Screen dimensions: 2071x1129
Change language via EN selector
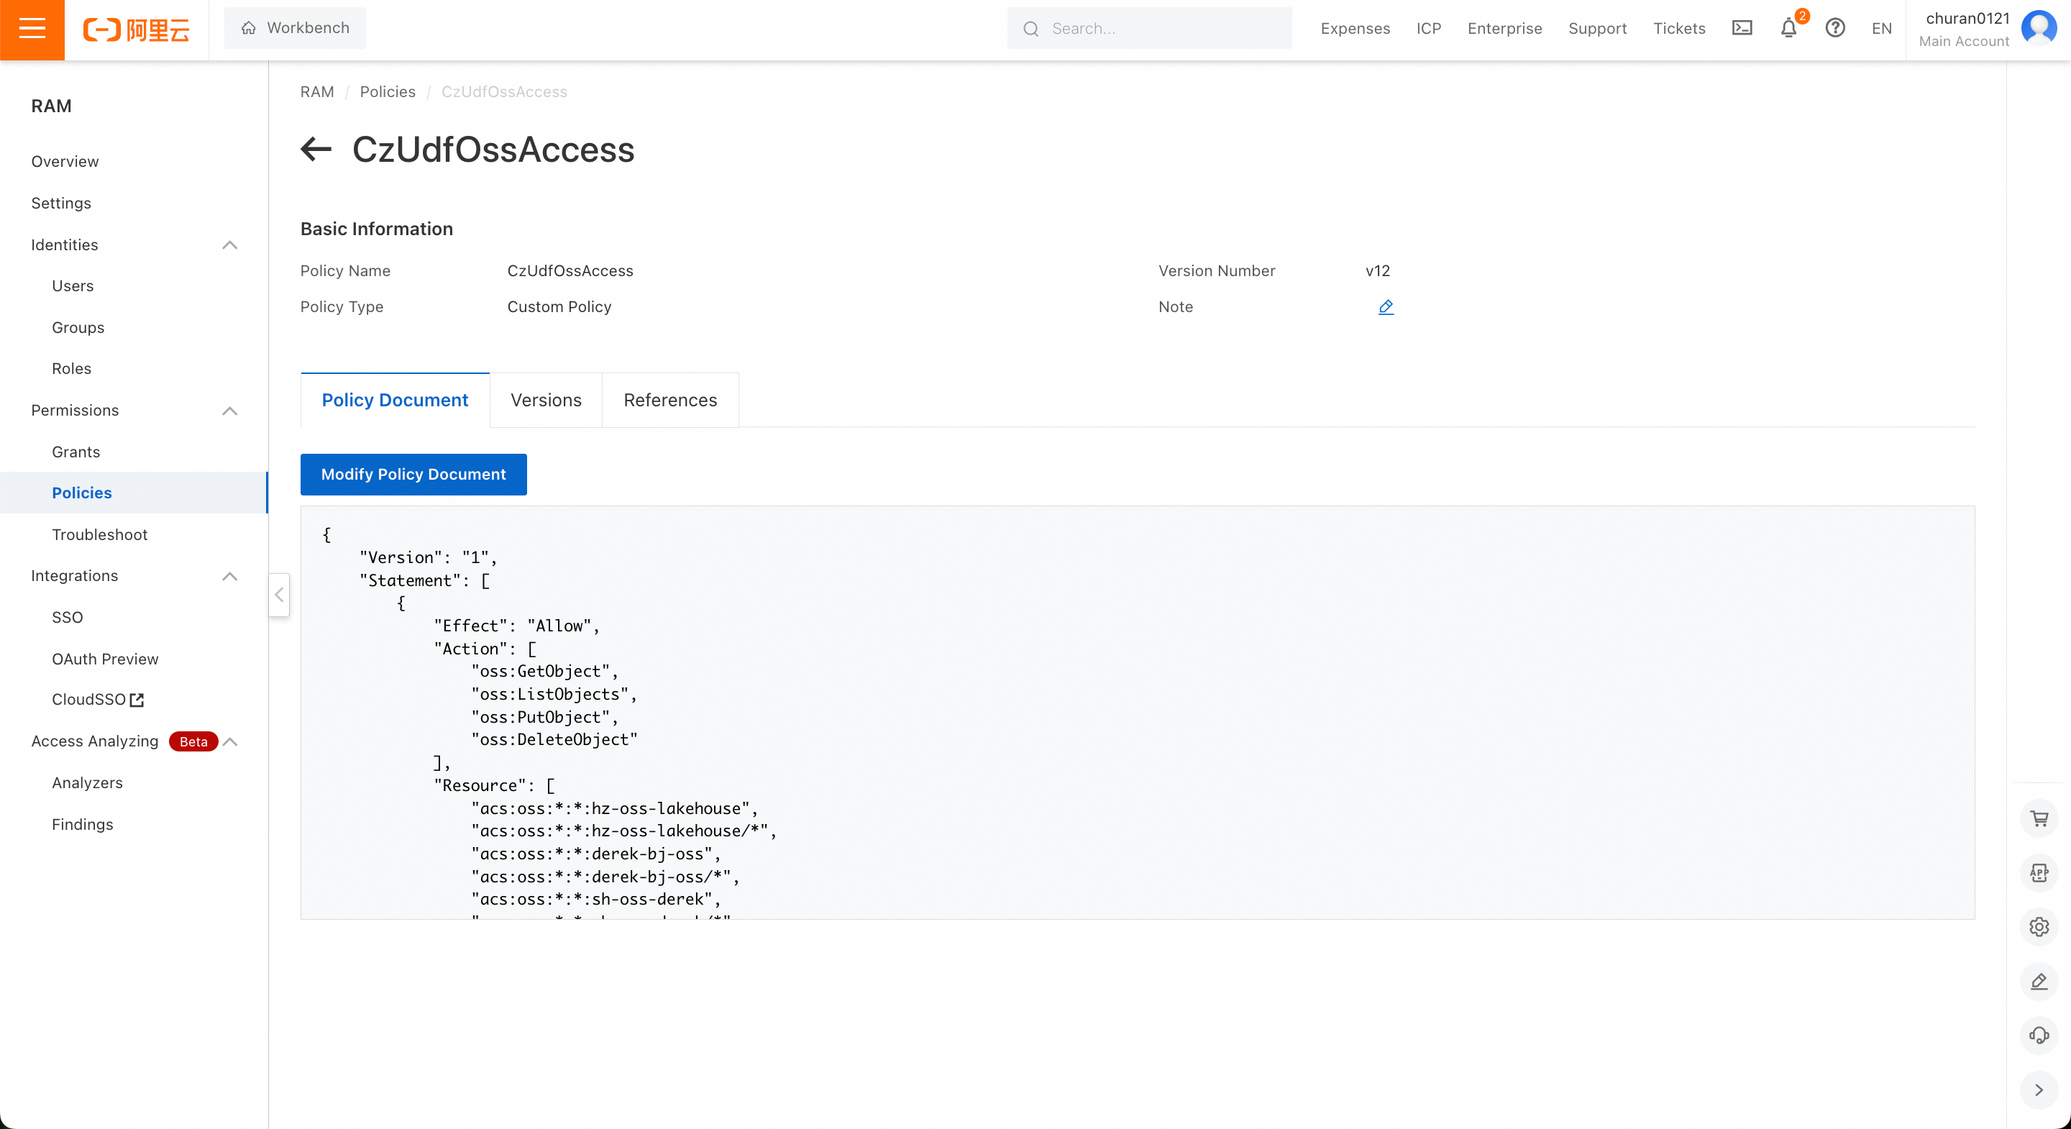point(1881,29)
